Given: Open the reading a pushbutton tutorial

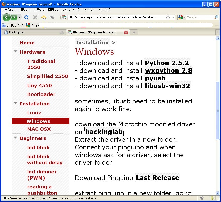Looking at the screenshot, I should (x=42, y=190).
